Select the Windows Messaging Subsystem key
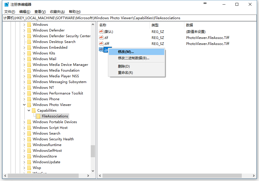259x181 pixels. [x=59, y=82]
